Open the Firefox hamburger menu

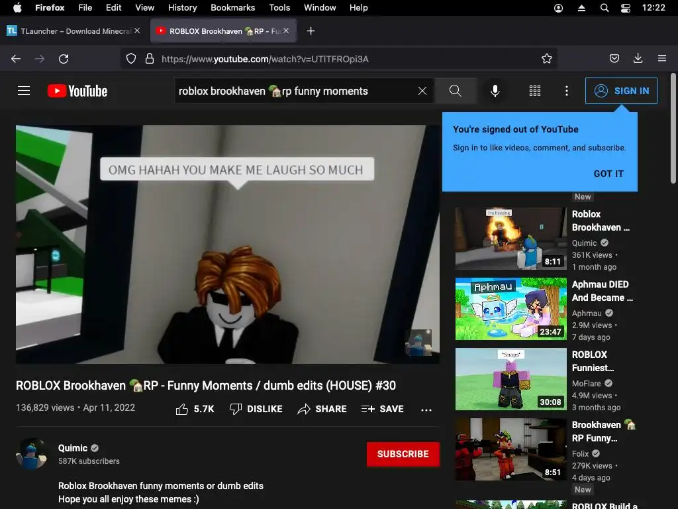click(x=662, y=58)
